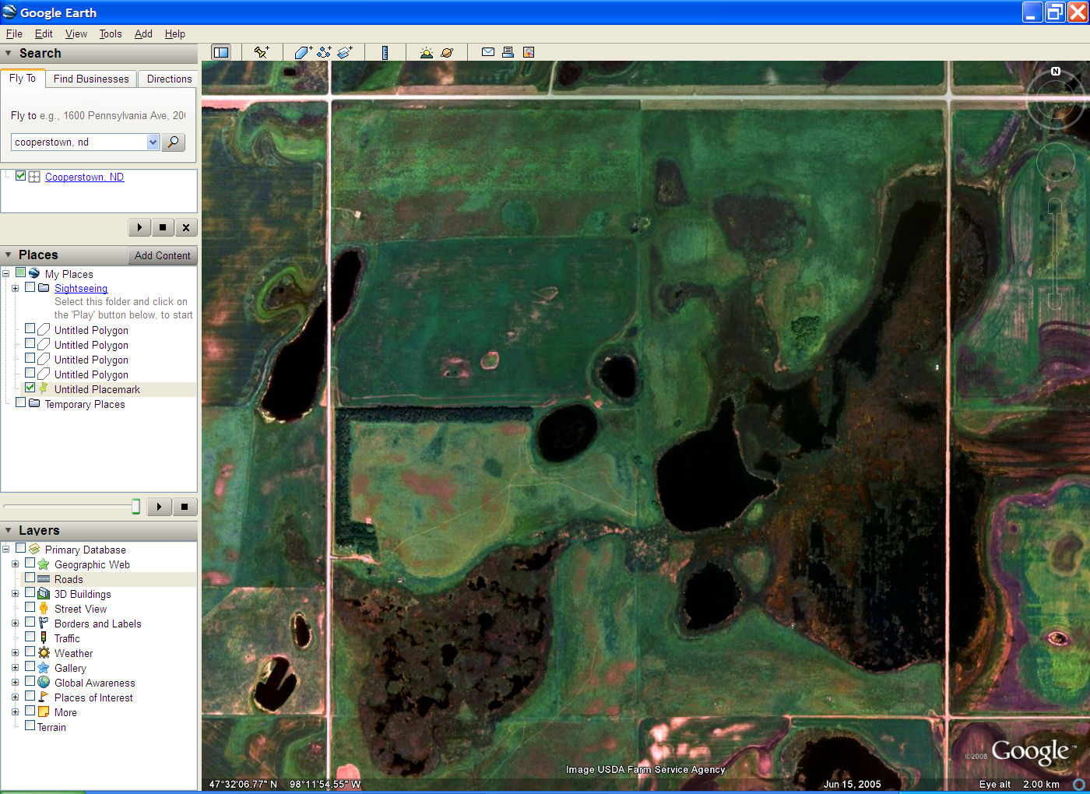Select the Untitled Placemark row
The width and height of the screenshot is (1090, 794).
pyautogui.click(x=97, y=389)
